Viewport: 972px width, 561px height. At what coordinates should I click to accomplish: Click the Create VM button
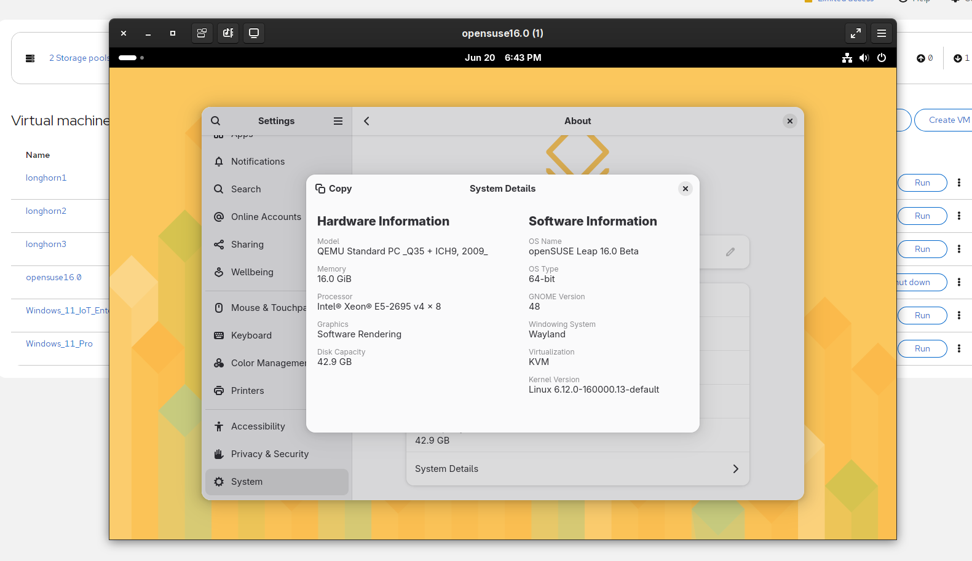tap(943, 120)
